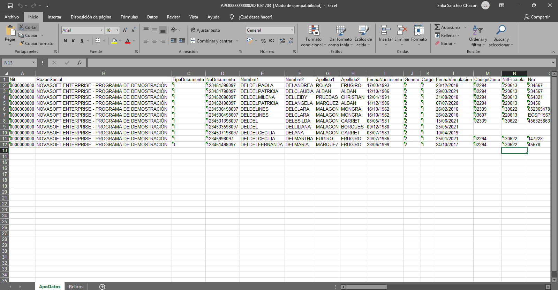
Task: Click the Autosuma sigma button
Action: [x=447, y=28]
